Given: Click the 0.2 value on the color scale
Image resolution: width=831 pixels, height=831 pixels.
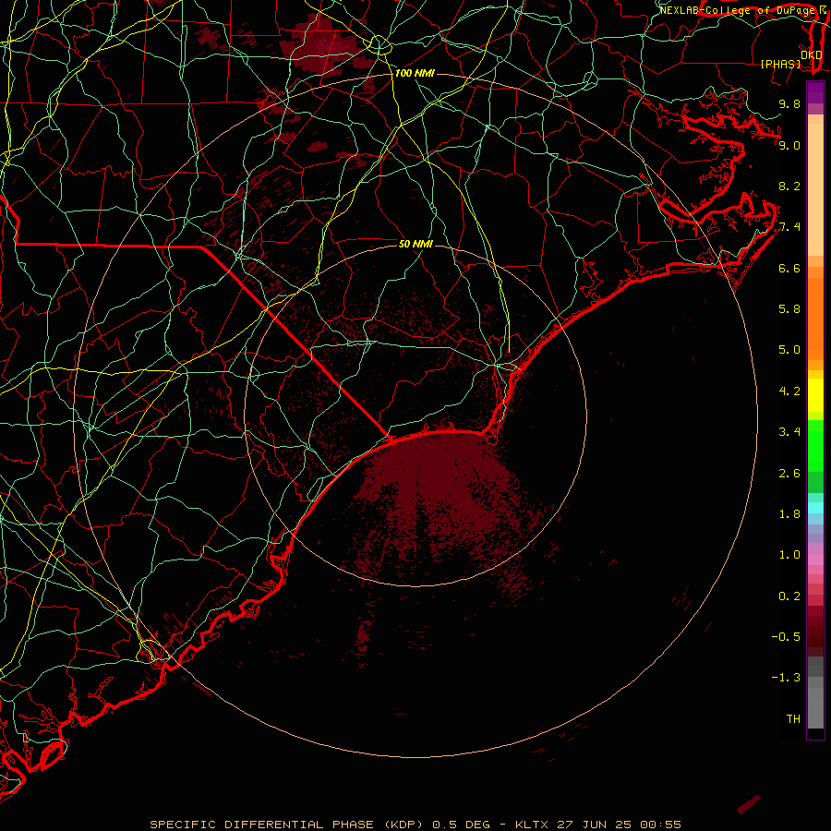Looking at the screenshot, I should 789,596.
